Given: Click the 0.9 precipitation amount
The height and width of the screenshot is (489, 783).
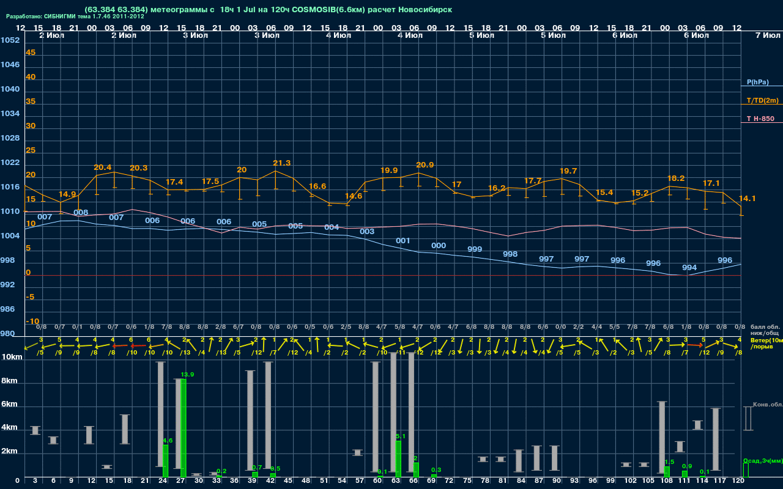Looking at the screenshot, I should (687, 466).
